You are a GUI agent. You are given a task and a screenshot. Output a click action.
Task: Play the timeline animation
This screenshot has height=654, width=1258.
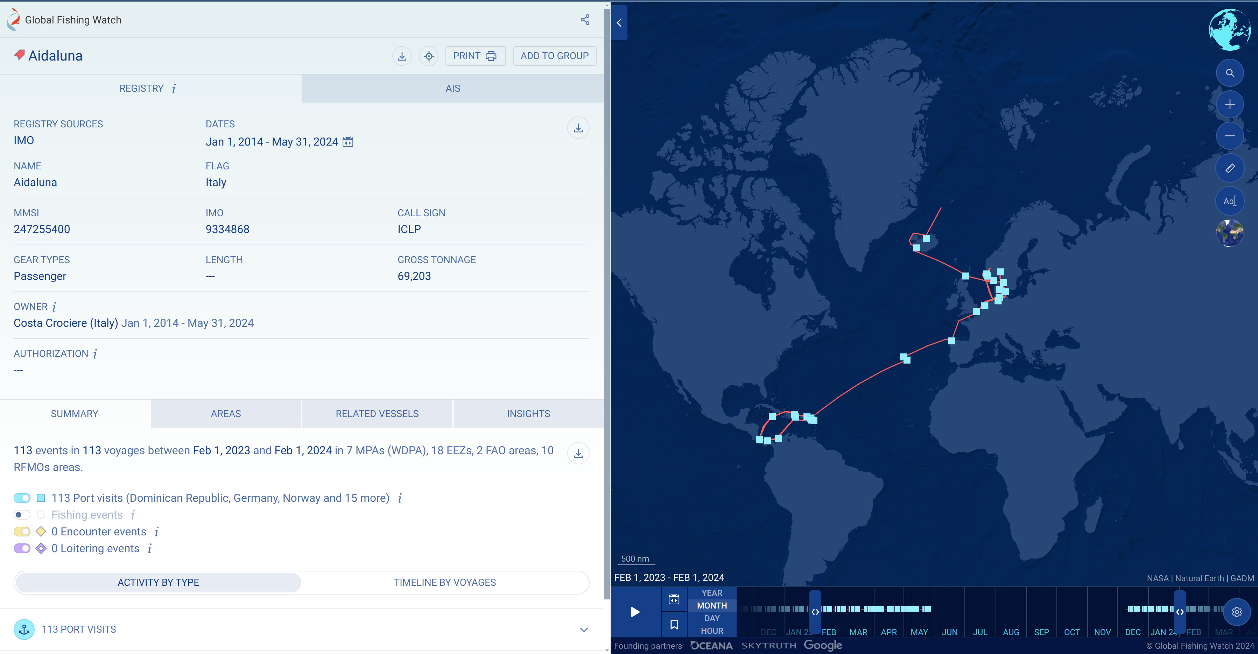(x=635, y=612)
